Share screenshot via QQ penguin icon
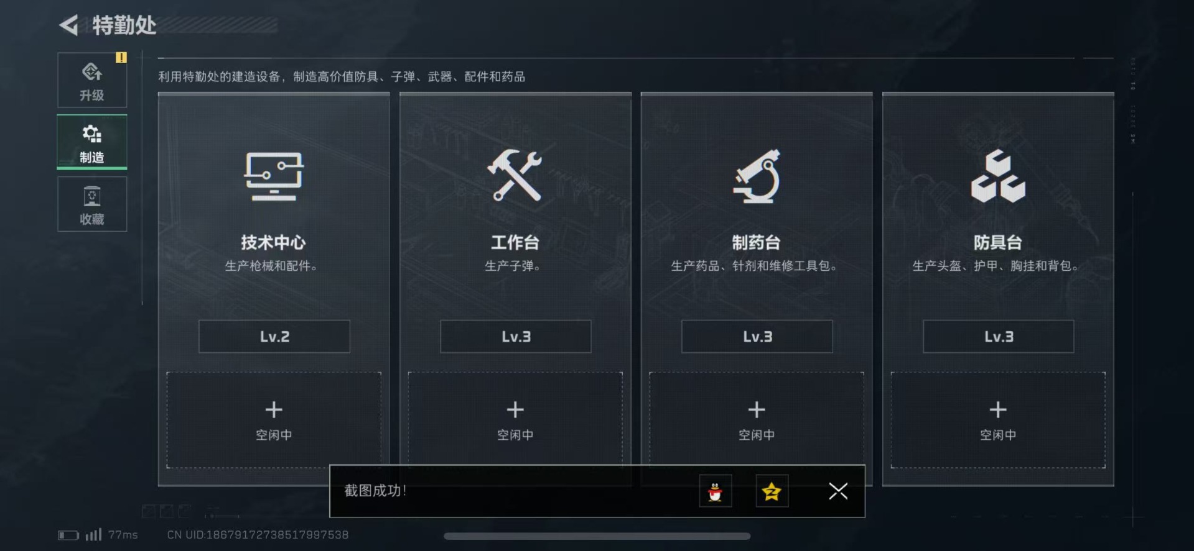 [716, 491]
